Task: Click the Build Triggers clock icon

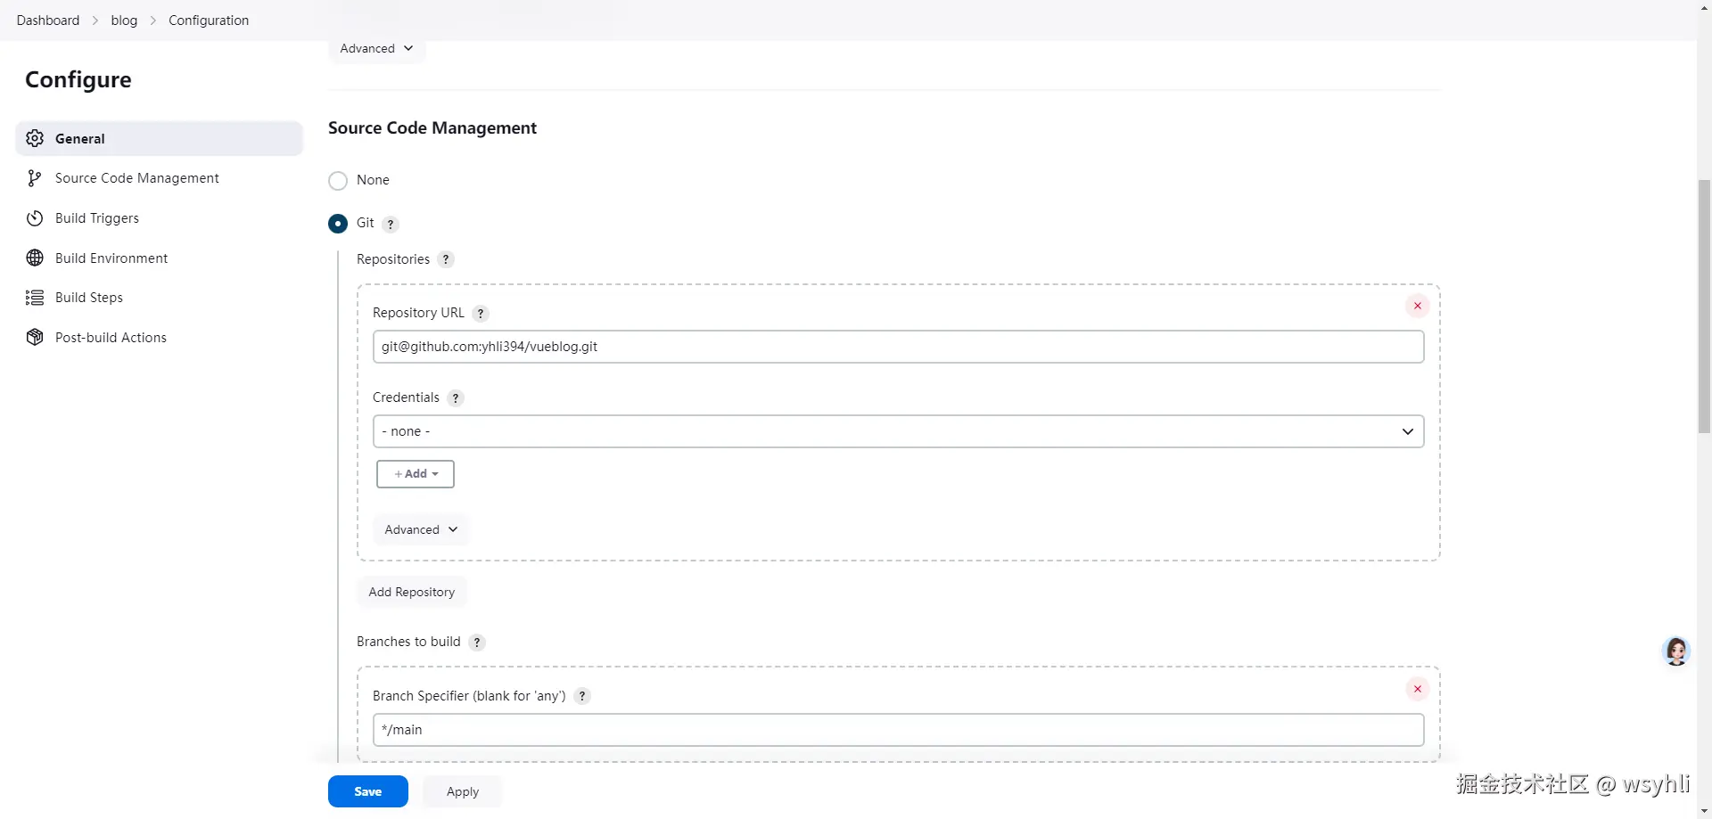Action: tap(35, 218)
